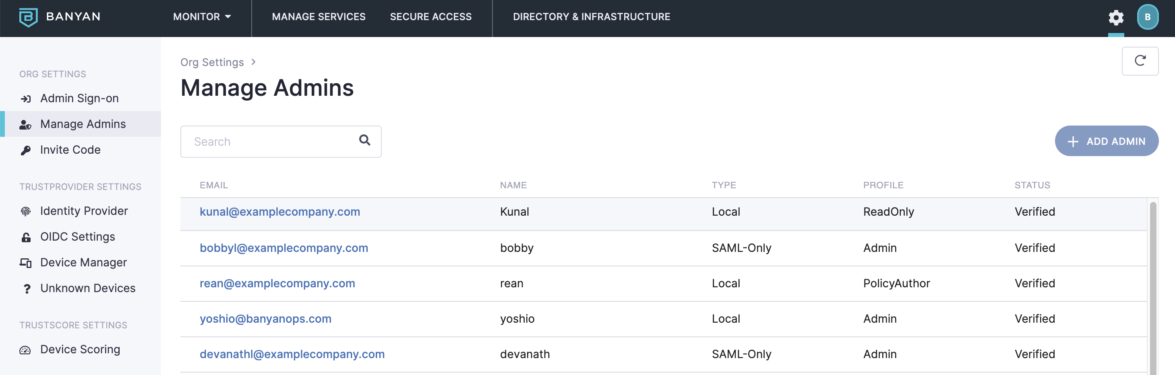Open settings gear icon
1175x375 pixels.
pos(1116,17)
